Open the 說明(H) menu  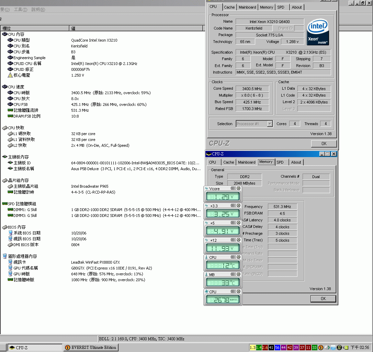38,10
